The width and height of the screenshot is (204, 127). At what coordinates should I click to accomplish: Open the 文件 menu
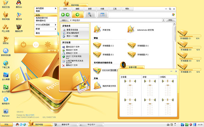coord(65,9)
